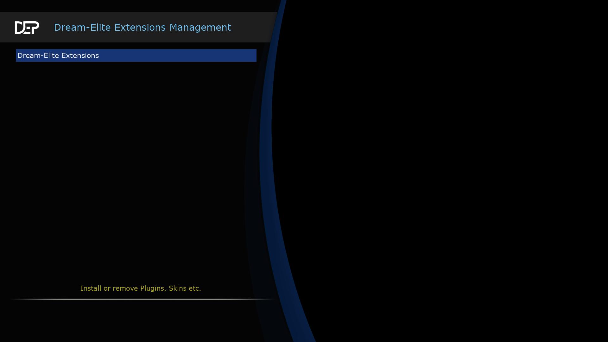Click the Dream-Elite Extensions Management title

[142, 28]
